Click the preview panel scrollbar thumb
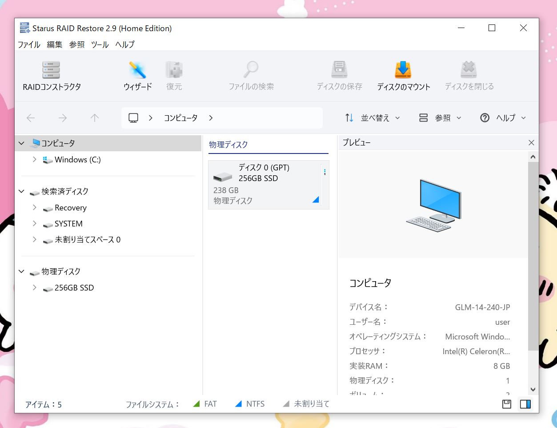The image size is (557, 428). pos(533,257)
